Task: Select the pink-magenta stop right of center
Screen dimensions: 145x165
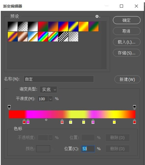Action: click(x=93, y=121)
